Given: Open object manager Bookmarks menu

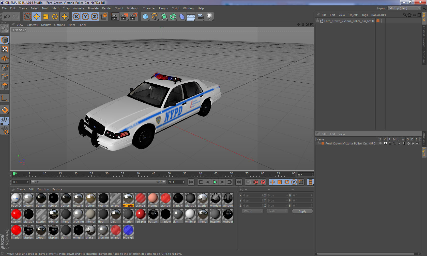Looking at the screenshot, I should pos(378,15).
